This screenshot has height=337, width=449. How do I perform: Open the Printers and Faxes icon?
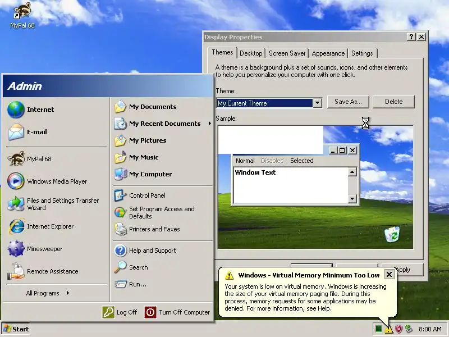pyautogui.click(x=121, y=229)
